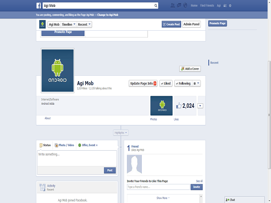Click the thumbs-up likes icon
This screenshot has height=203, width=271.
coord(179,106)
